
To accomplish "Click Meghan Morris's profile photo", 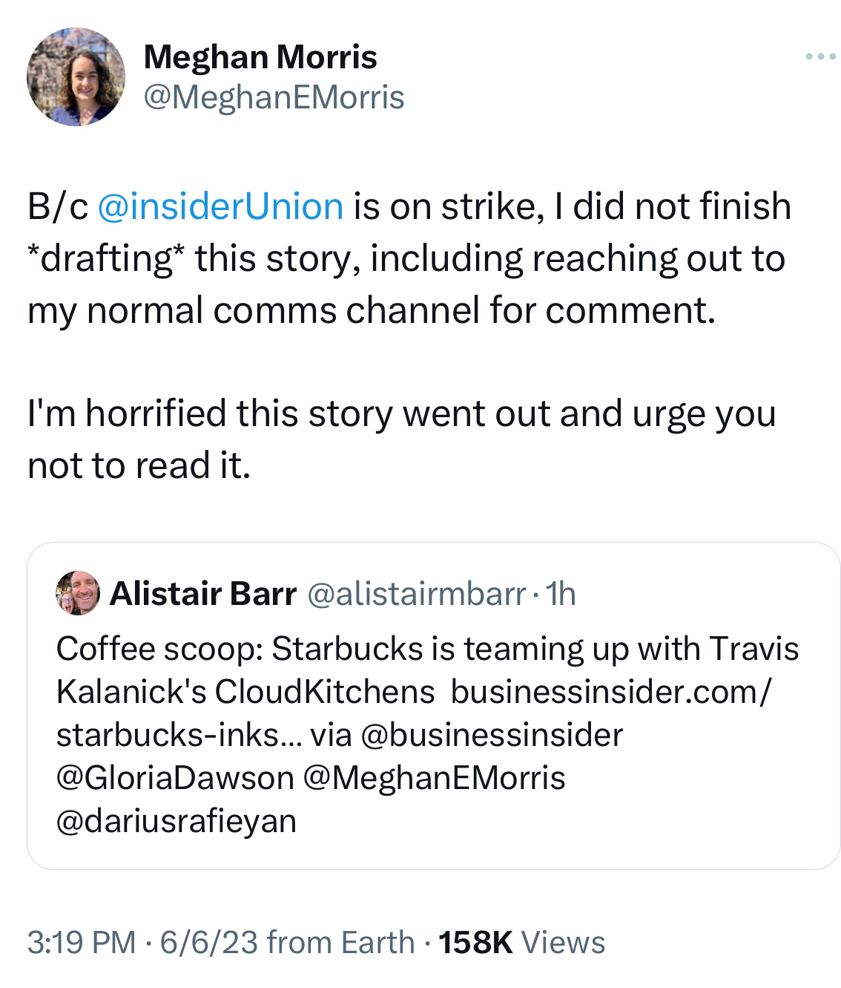I will click(x=76, y=77).
